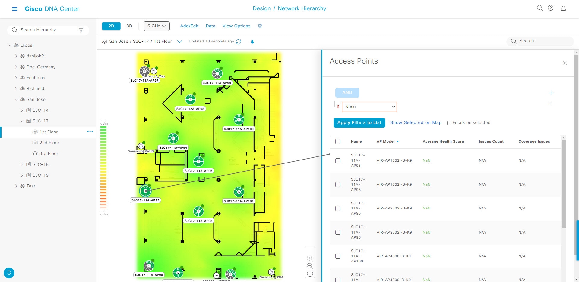Viewport: 579px width, 282px height.
Task: Open the 5 GHz band dropdown
Action: pos(157,26)
